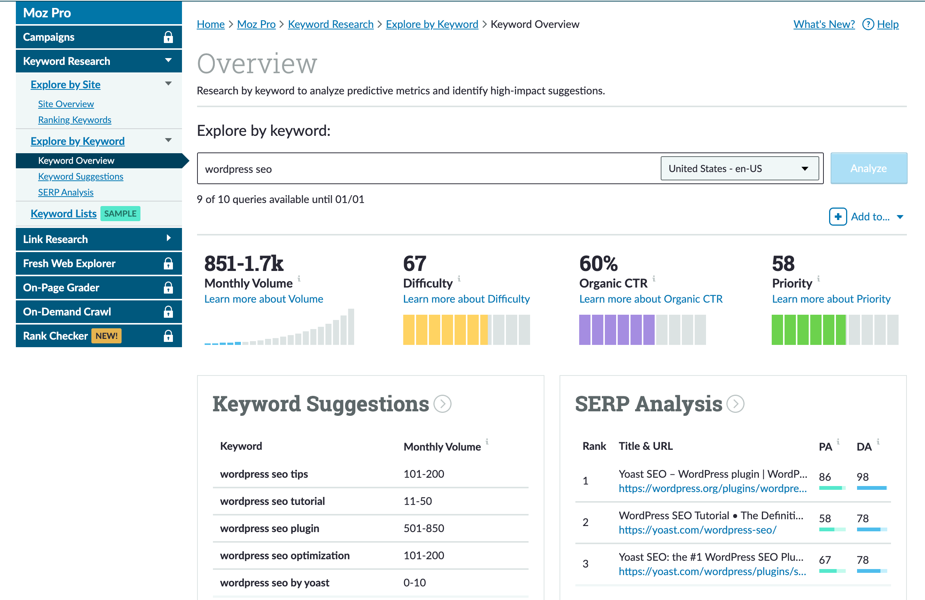Click the yellow Difficulty meter bar
Viewport: 925px width, 600px height.
(445, 330)
